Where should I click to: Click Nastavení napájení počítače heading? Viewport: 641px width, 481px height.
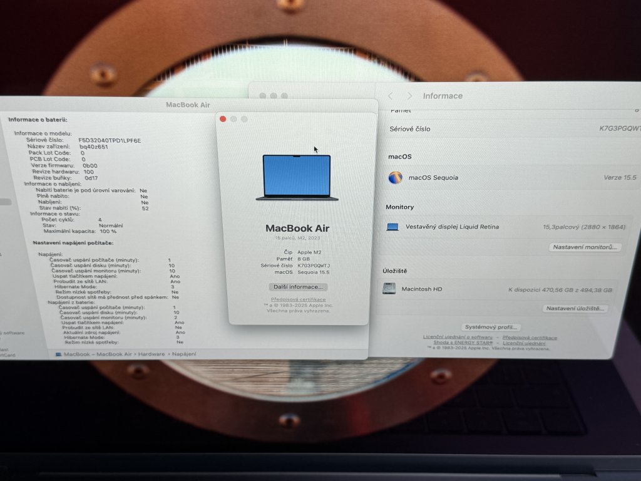point(73,243)
